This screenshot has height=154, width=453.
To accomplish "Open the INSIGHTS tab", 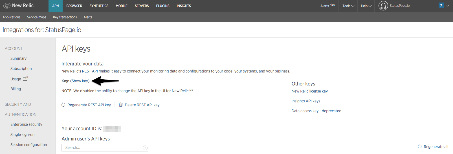I will pyautogui.click(x=184, y=6).
